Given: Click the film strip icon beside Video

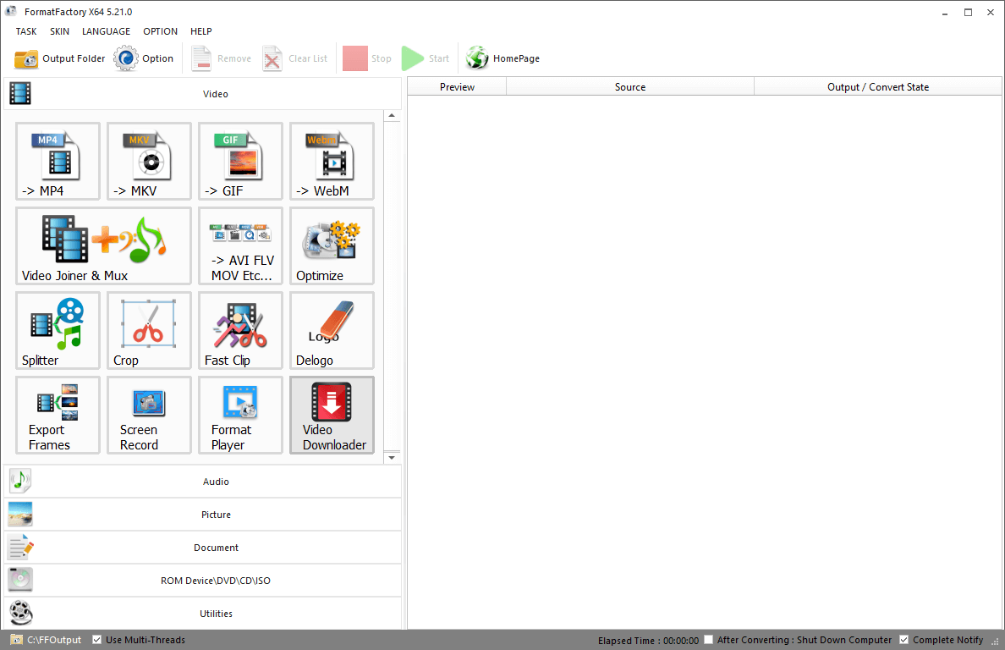Looking at the screenshot, I should (19, 94).
